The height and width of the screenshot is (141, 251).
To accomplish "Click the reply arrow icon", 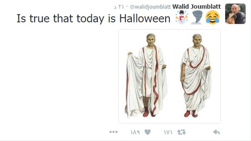I will (x=216, y=132).
